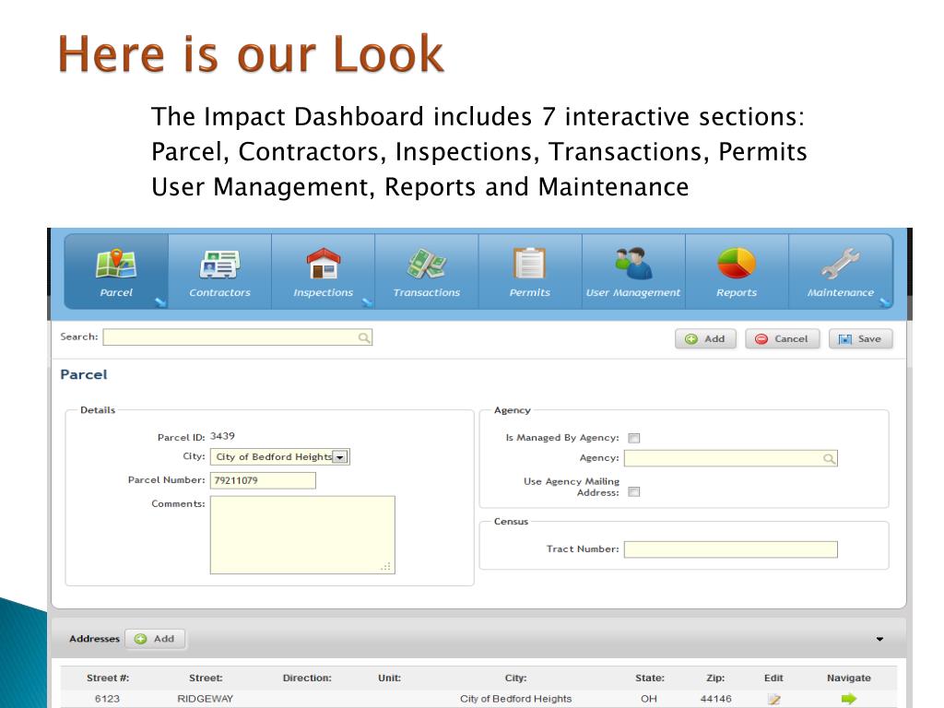
Task: Collapse the Addresses panel arrow
Action: [879, 639]
